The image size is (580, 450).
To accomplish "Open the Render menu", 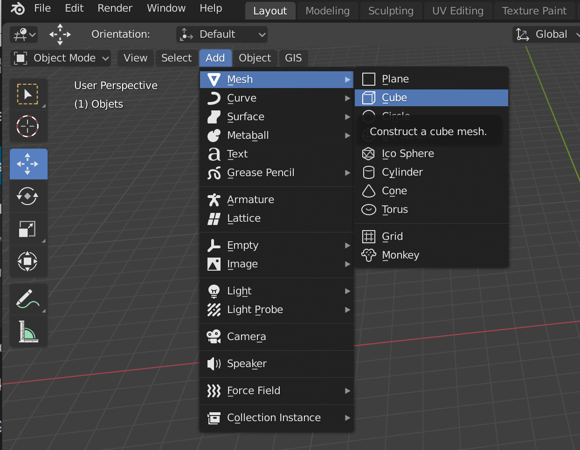I will (x=115, y=8).
